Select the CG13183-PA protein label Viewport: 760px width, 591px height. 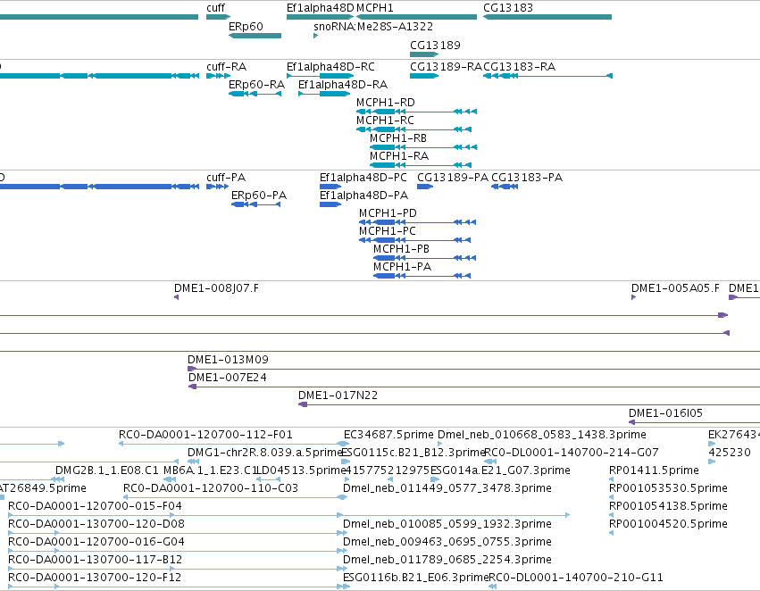pyautogui.click(x=527, y=178)
